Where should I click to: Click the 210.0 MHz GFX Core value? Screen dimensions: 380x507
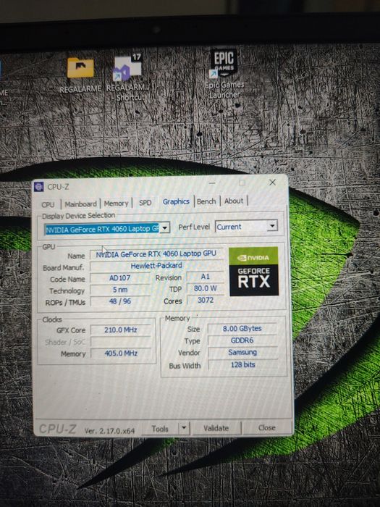(x=121, y=330)
